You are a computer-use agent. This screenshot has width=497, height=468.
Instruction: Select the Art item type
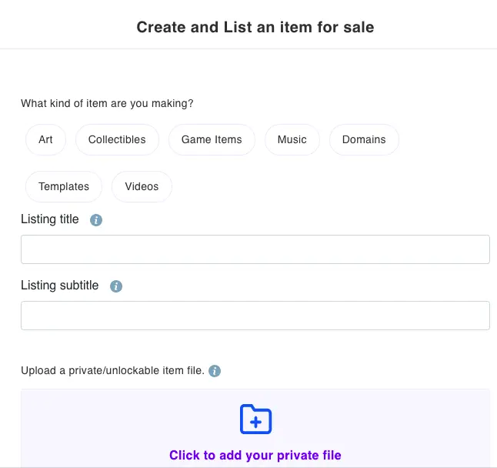point(45,139)
